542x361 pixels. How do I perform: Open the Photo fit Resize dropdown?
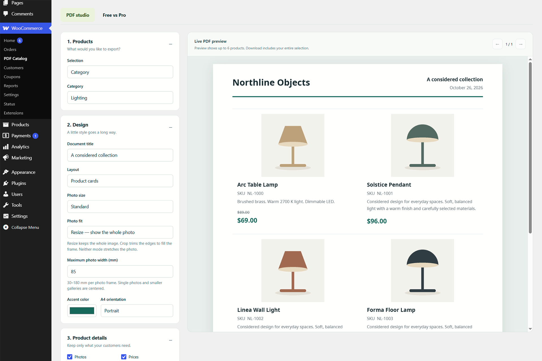[120, 232]
